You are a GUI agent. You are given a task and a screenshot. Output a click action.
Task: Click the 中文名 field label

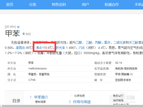click(x=12, y=63)
